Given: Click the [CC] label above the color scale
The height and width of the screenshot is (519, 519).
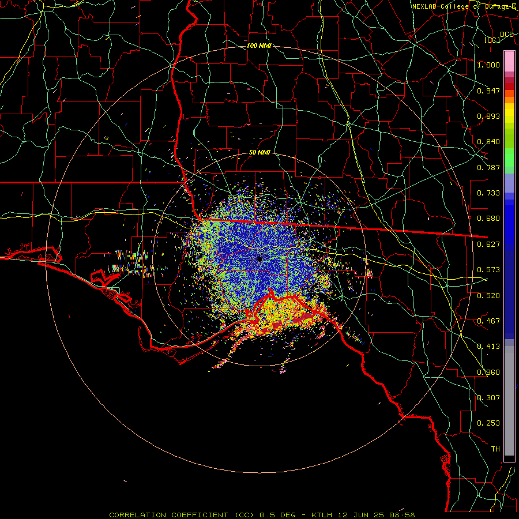Looking at the screenshot, I should click(x=492, y=40).
